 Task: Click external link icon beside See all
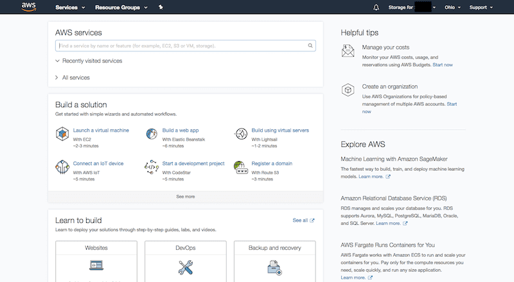pyautogui.click(x=312, y=220)
